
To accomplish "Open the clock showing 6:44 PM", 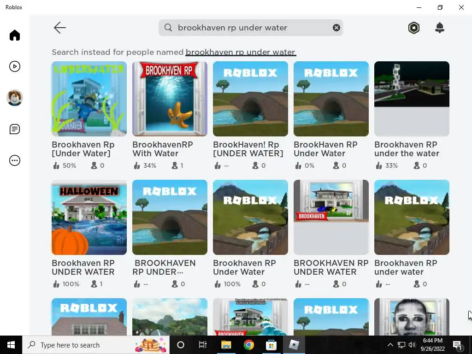I will (432, 345).
